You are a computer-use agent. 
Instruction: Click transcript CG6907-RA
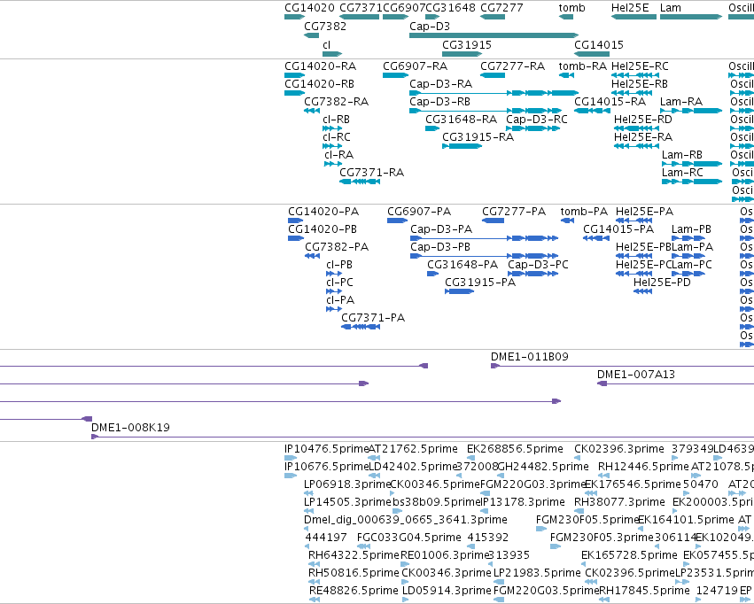pyautogui.click(x=415, y=66)
